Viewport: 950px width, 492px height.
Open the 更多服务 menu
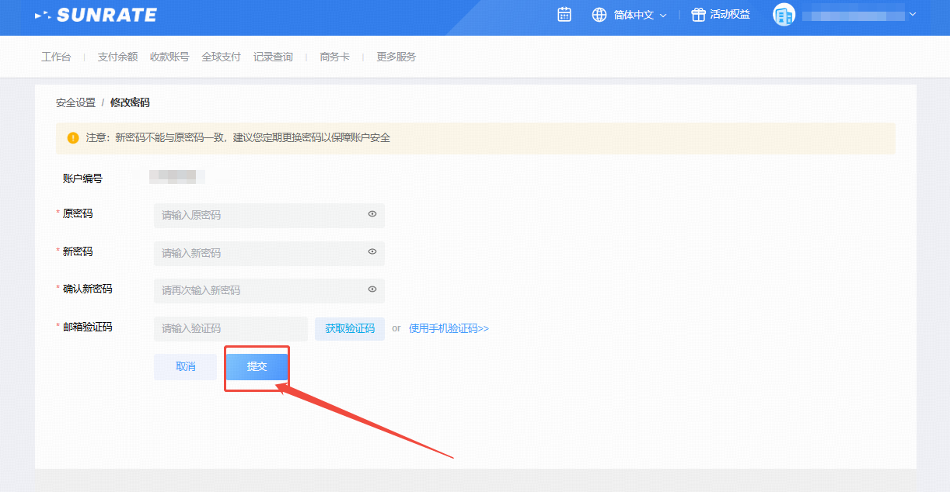click(396, 57)
